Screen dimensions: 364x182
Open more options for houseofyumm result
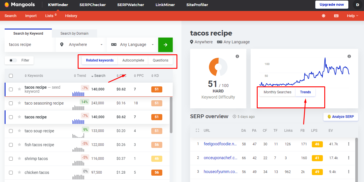click(349, 172)
